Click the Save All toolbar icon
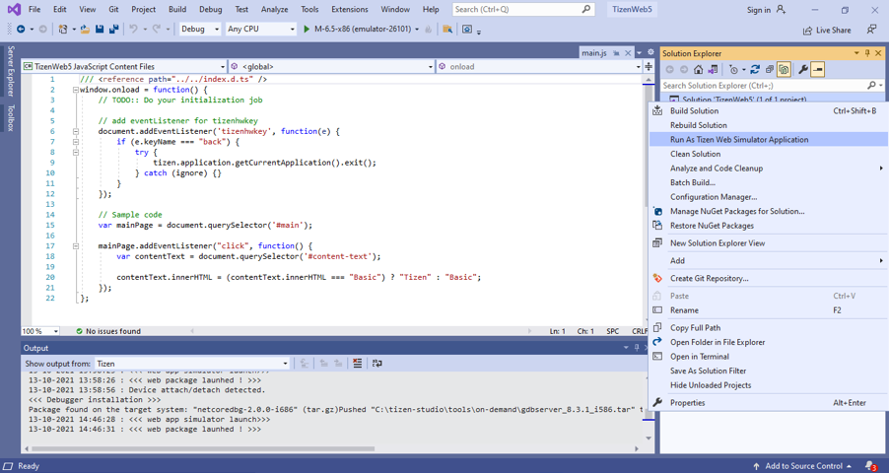Viewport: 889px width, 474px height. tap(113, 30)
